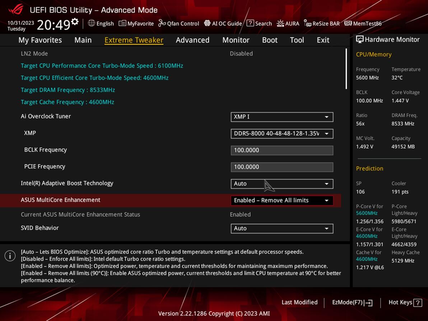Switch to My Favorites tab

point(40,40)
